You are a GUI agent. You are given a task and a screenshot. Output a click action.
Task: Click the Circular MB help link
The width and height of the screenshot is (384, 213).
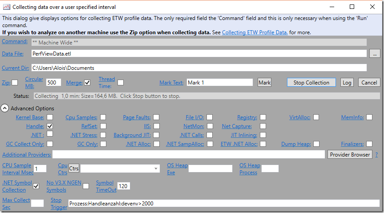click(34, 83)
